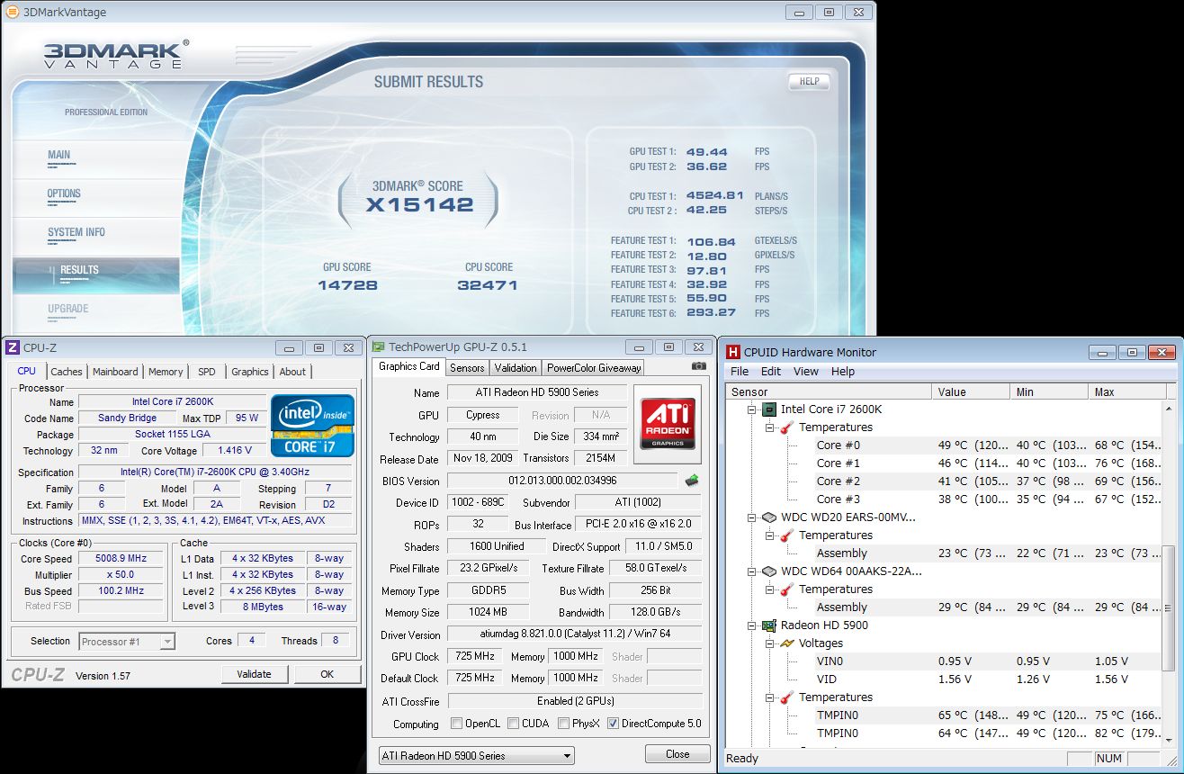
Task: Collapse Temperatures under Radeon HD 5900
Action: pyautogui.click(x=770, y=697)
